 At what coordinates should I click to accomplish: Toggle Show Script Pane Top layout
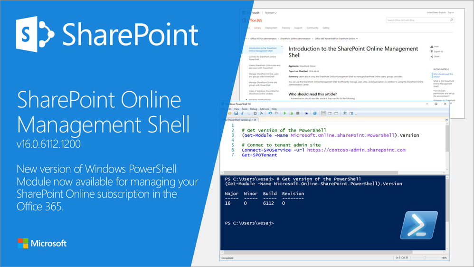point(323,113)
